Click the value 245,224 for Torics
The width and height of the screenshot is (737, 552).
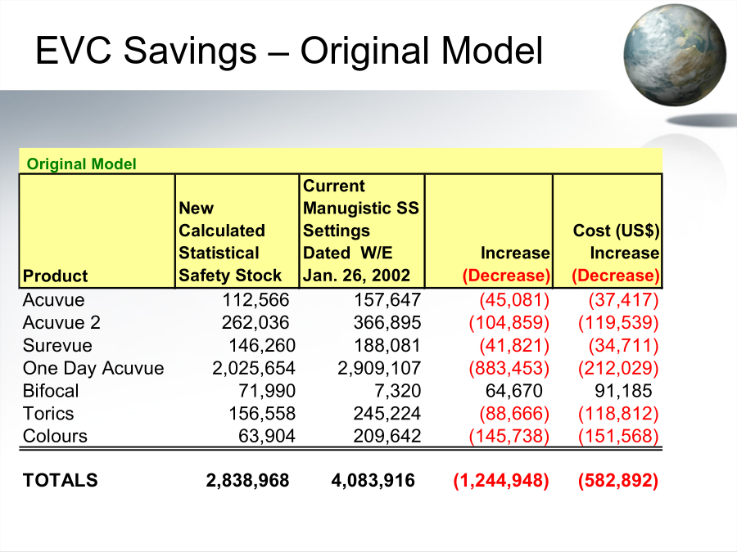click(x=387, y=414)
